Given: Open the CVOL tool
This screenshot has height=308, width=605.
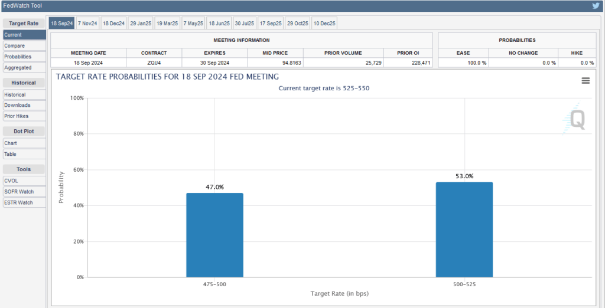Looking at the screenshot, I should coord(24,181).
